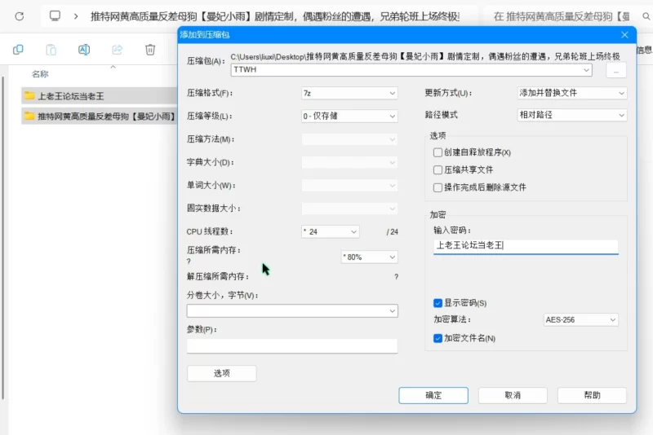Open the 压缩格式 dropdown showing 7z

[349, 93]
